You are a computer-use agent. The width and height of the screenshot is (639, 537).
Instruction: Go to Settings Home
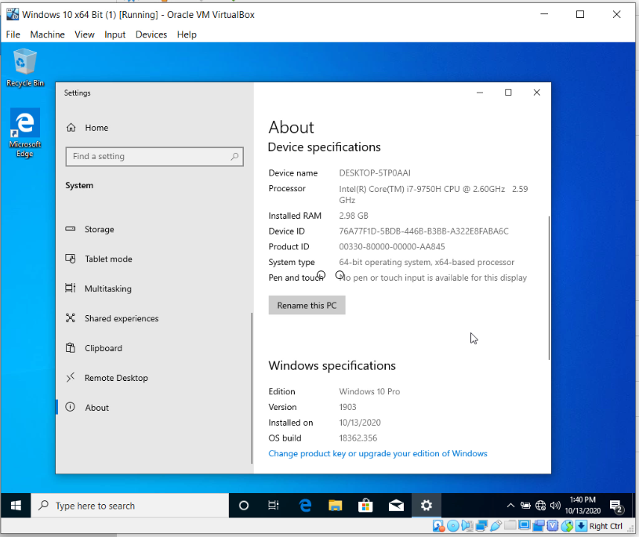tap(96, 128)
